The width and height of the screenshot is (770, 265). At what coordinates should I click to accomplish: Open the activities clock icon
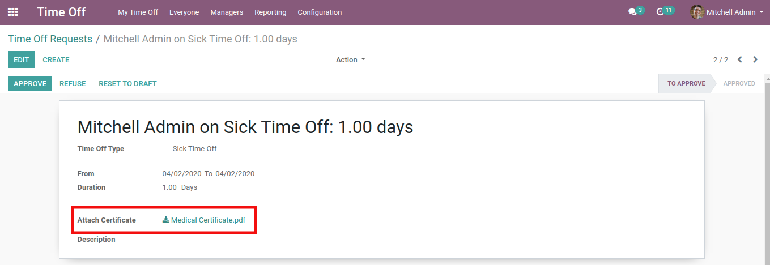click(x=660, y=12)
